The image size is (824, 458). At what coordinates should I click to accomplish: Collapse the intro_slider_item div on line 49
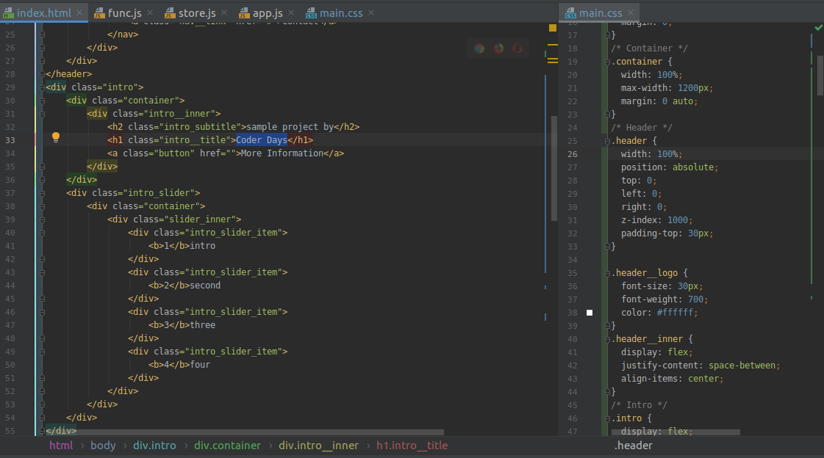coord(42,352)
